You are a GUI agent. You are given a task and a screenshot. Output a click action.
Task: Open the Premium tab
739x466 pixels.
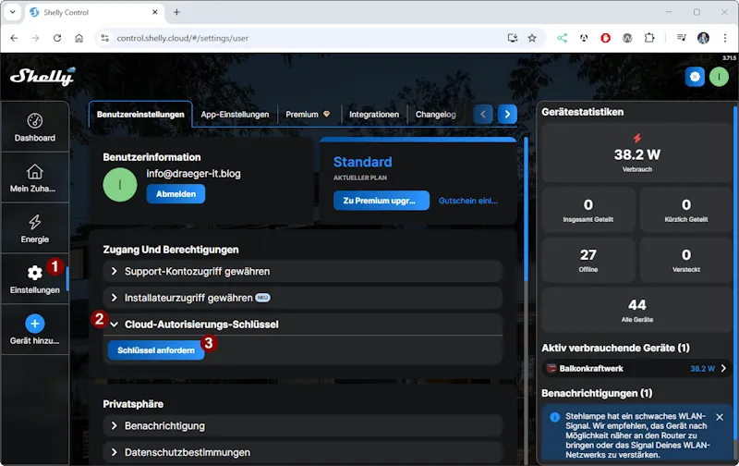(308, 115)
